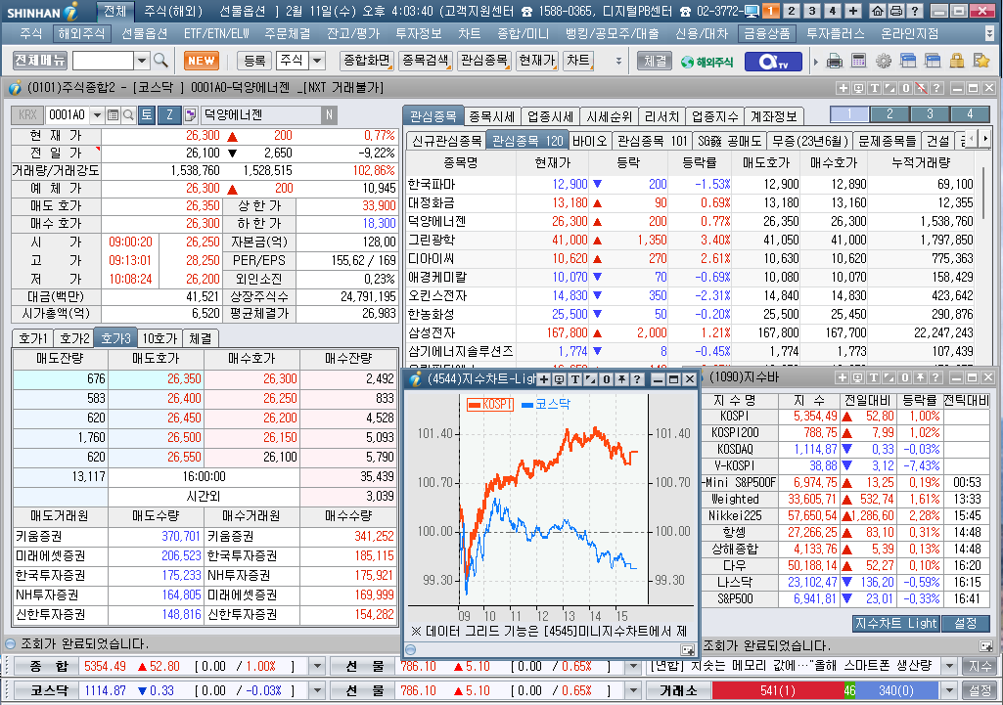Expand the menu bar overflow arrow beside 온라인지점

pos(989,34)
